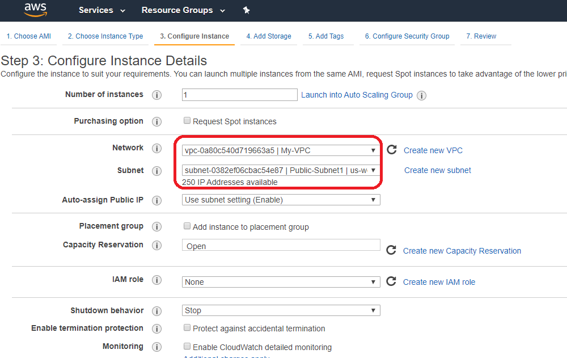Check Protect against accidental termination
The width and height of the screenshot is (567, 358).
(187, 328)
